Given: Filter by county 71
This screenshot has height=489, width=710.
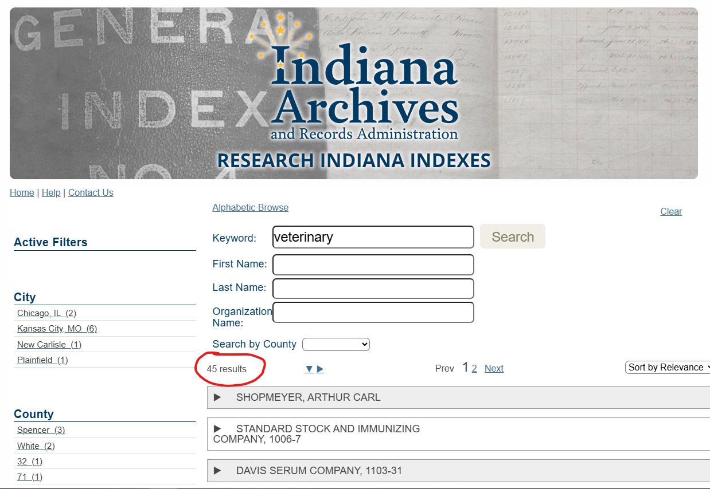Looking at the screenshot, I should pos(30,477).
